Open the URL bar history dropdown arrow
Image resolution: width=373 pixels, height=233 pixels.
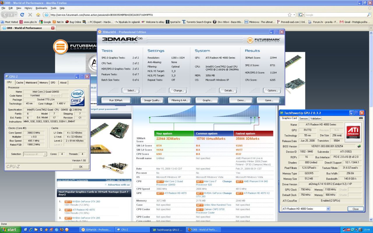coord(294,15)
